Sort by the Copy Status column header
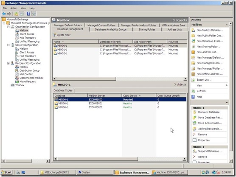The width and height of the screenshot is (236, 177). [139, 96]
